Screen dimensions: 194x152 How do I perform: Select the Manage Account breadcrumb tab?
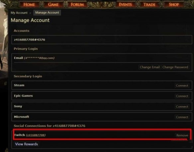pos(47,13)
